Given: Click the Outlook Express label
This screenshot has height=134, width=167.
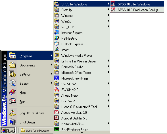Looking at the screenshot, I should tap(72, 44).
